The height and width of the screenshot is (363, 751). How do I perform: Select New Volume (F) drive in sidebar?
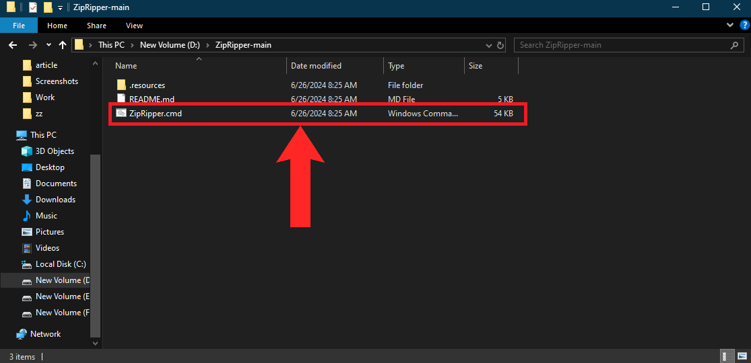click(x=62, y=313)
